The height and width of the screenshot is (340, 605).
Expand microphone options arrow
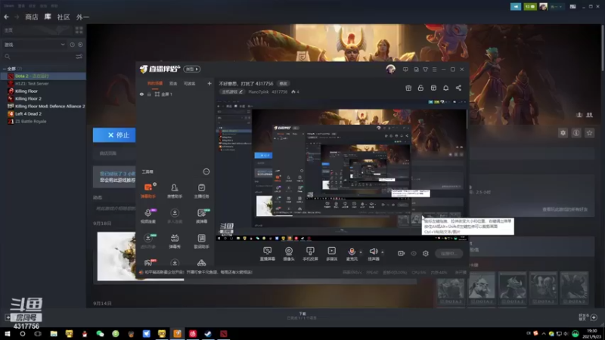361,252
